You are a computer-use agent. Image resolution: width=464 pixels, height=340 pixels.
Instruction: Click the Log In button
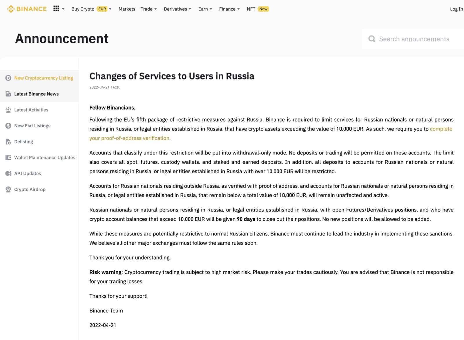pyautogui.click(x=456, y=9)
